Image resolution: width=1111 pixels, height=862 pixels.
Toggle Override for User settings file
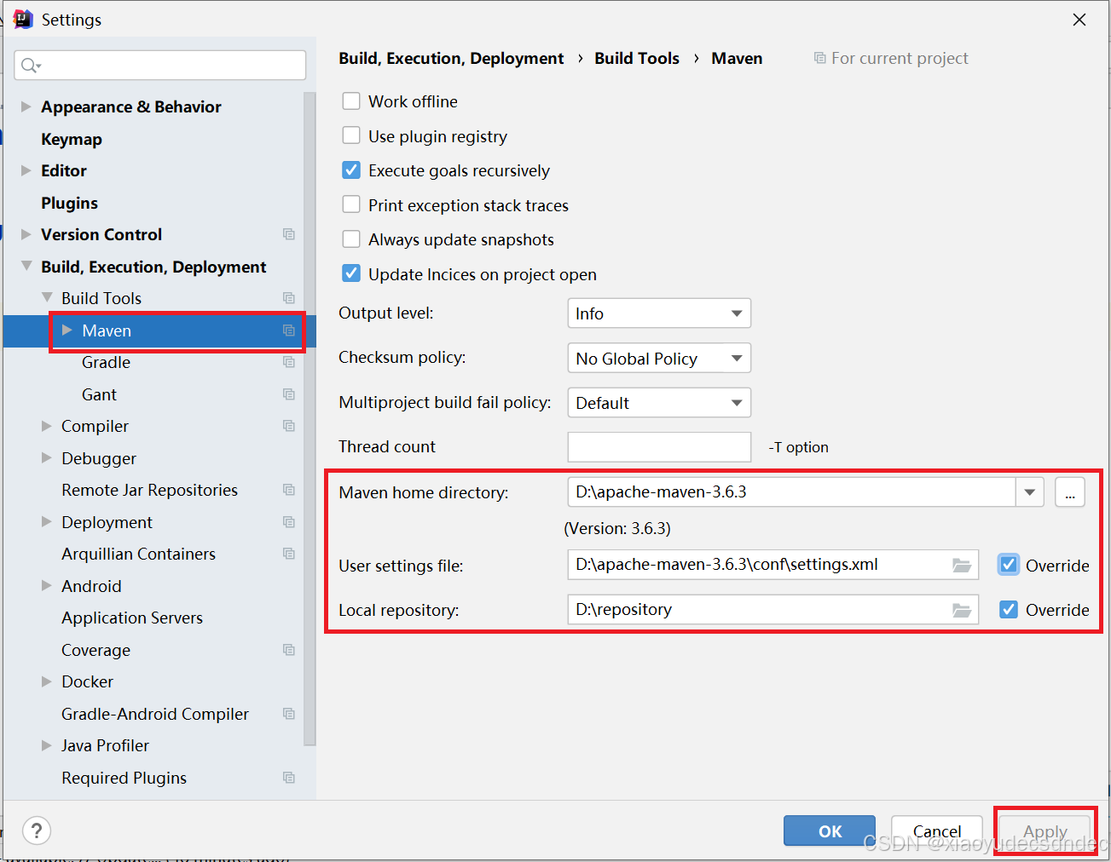click(x=1009, y=565)
